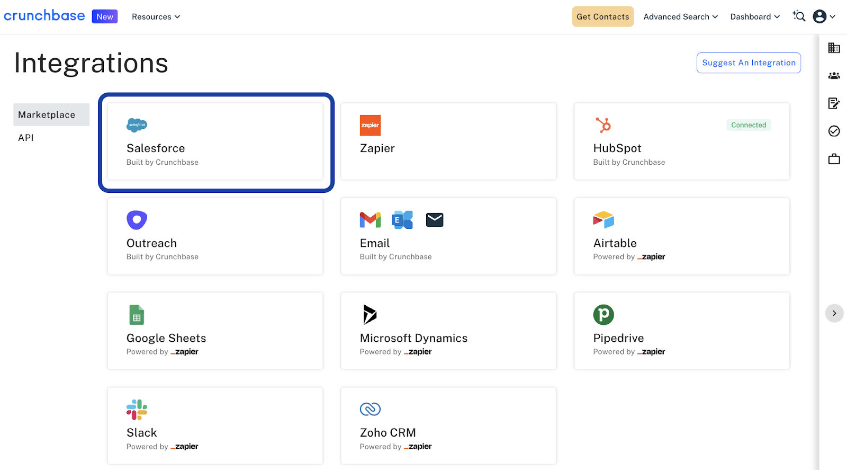The image size is (847, 470).
Task: Open the Email integration title
Action: pyautogui.click(x=375, y=243)
